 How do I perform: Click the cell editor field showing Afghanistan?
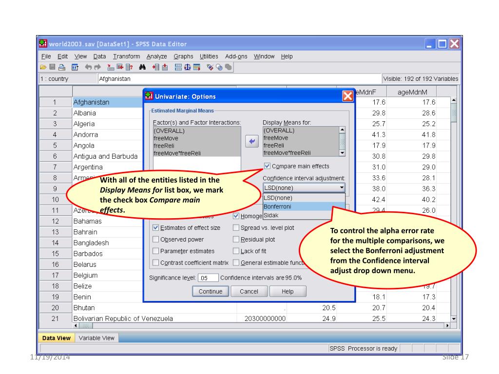[x=239, y=78]
